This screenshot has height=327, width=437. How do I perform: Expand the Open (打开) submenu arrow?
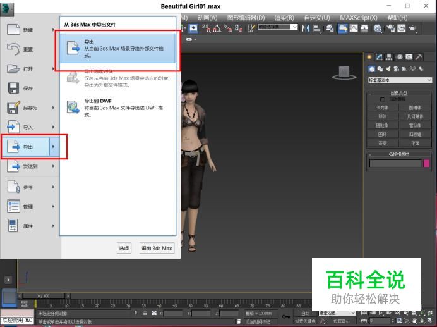click(53, 69)
